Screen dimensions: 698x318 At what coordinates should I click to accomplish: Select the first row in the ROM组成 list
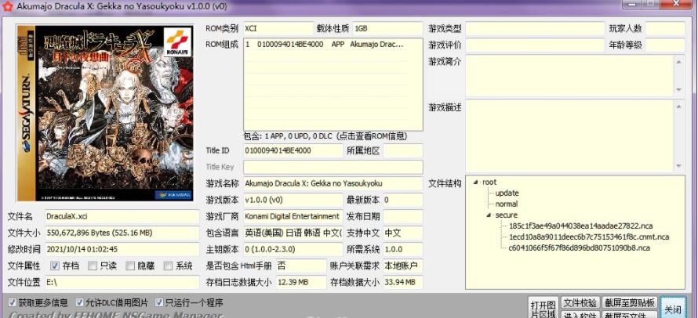(x=325, y=45)
